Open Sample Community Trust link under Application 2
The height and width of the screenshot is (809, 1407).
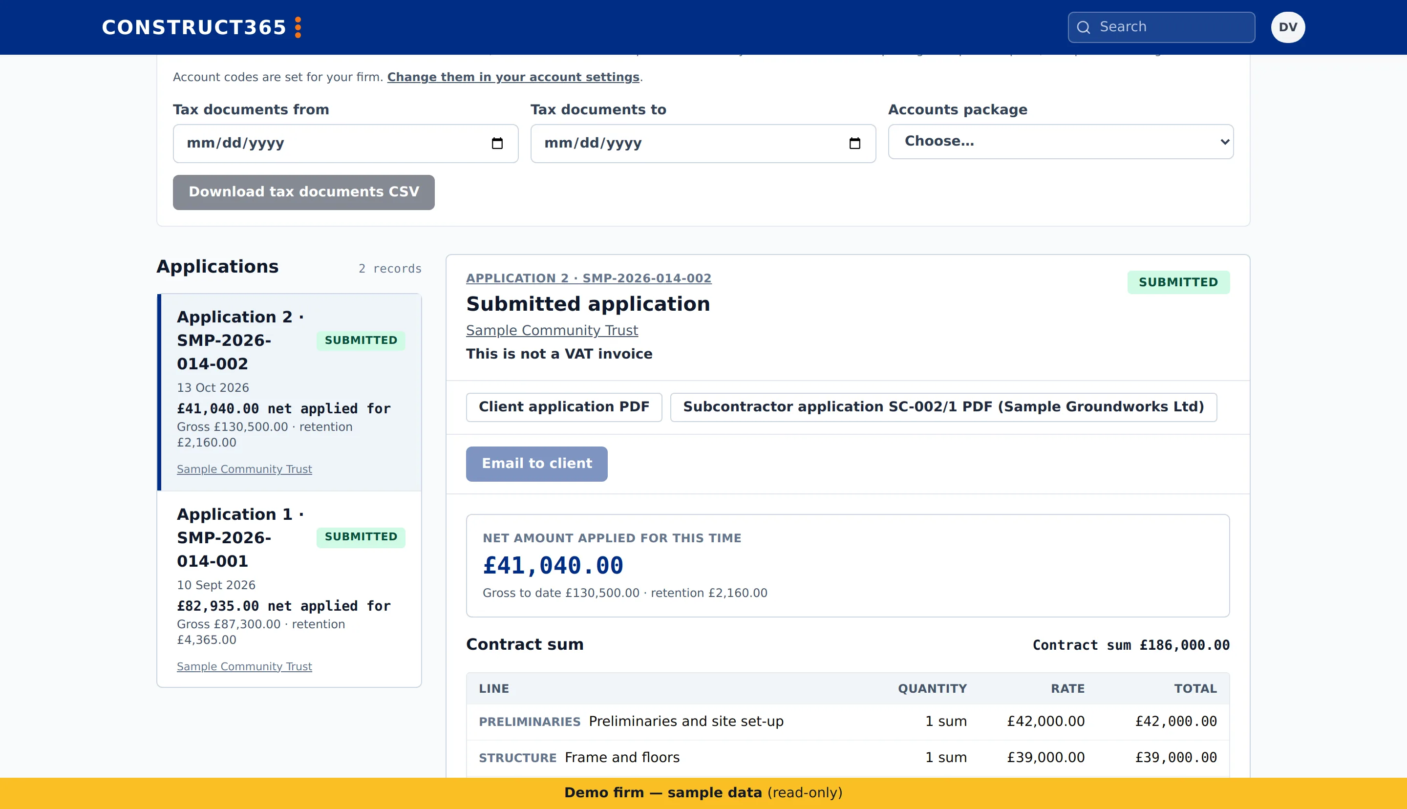[244, 469]
